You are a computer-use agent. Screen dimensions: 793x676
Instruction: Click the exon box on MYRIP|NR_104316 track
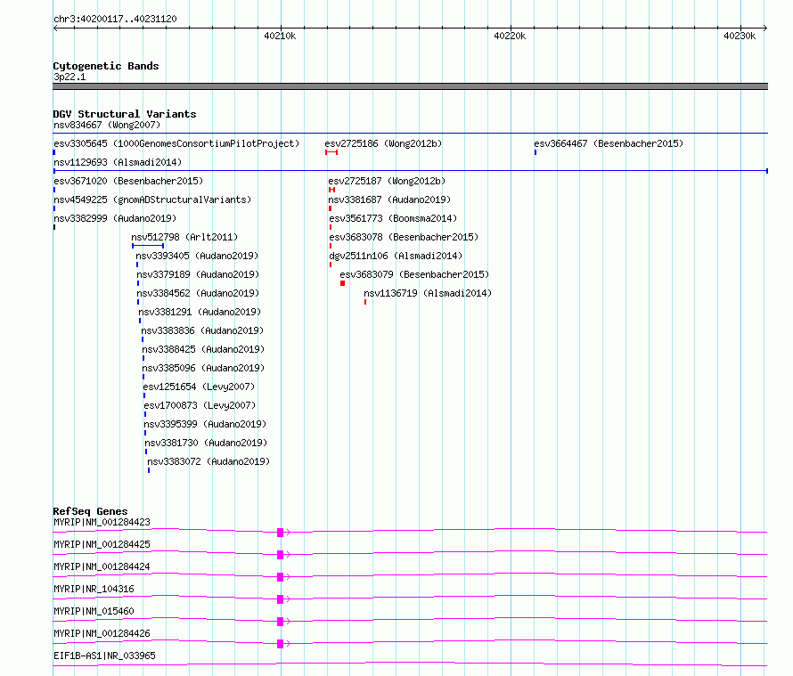pyautogui.click(x=280, y=599)
